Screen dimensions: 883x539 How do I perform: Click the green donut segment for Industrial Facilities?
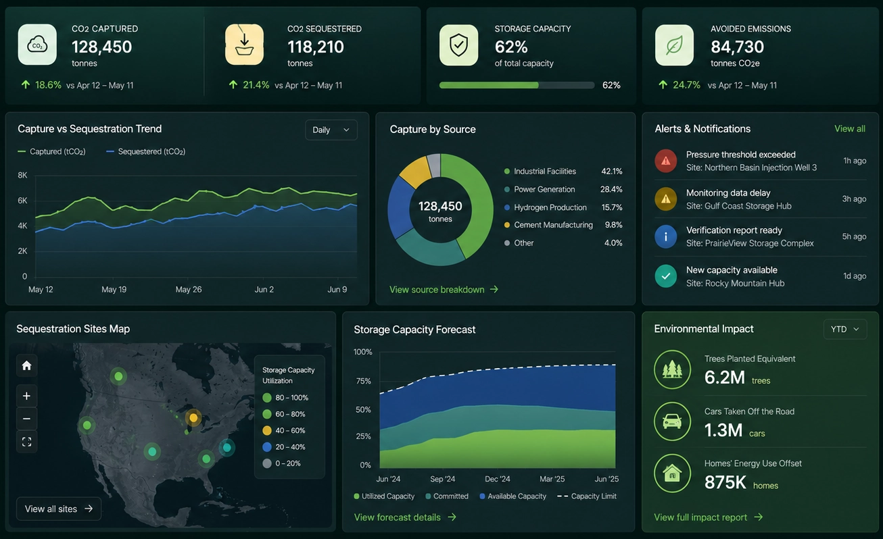tap(478, 203)
